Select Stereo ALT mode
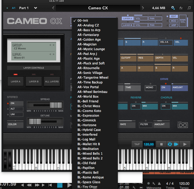 [x=16, y=109]
